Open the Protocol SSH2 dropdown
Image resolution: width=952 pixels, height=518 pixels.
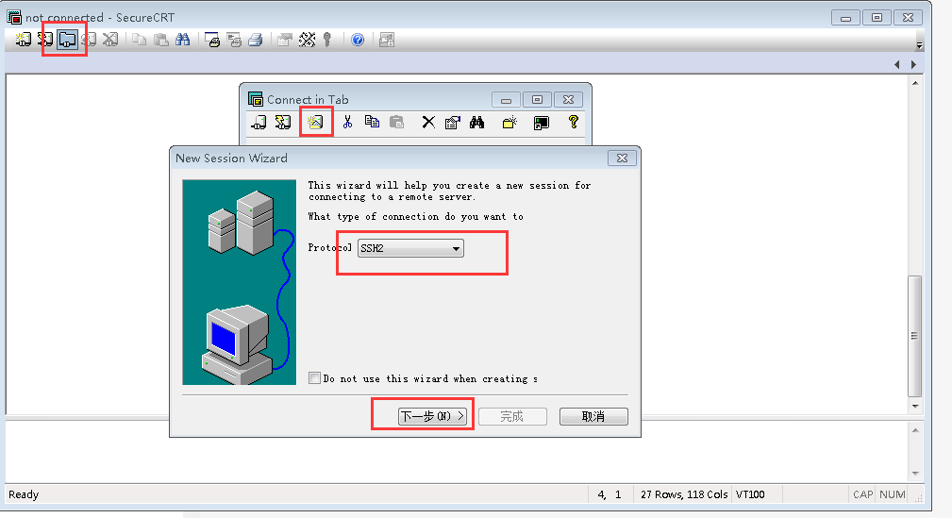(x=410, y=248)
